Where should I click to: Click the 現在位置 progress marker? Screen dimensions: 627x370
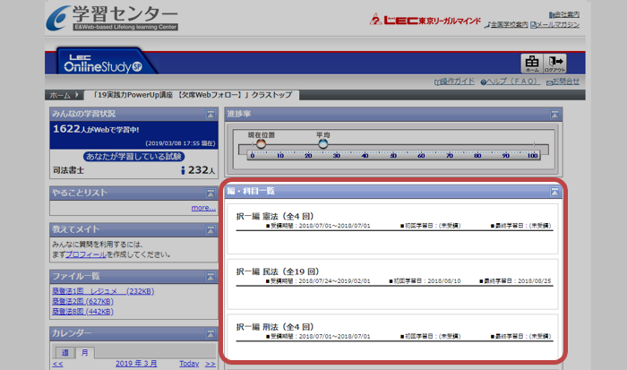261,143
